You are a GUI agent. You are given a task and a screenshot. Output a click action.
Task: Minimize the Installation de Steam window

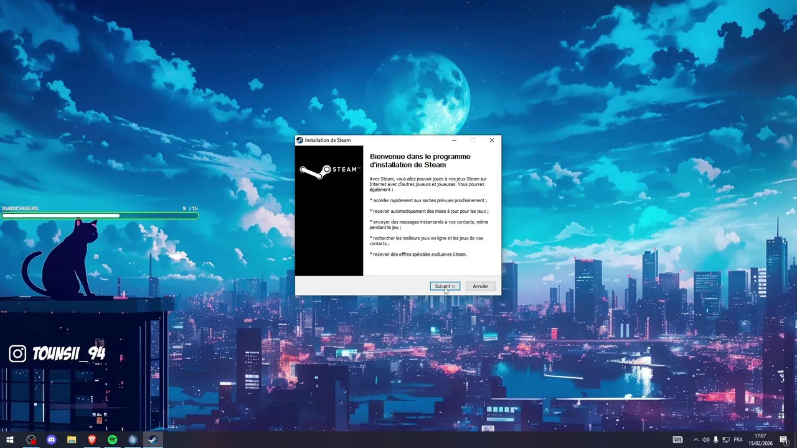pyautogui.click(x=454, y=140)
